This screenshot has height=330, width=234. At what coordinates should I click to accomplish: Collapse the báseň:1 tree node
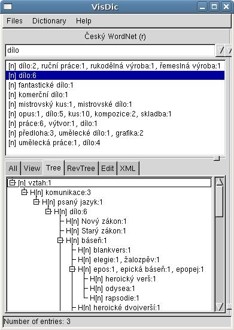[x=60, y=241]
